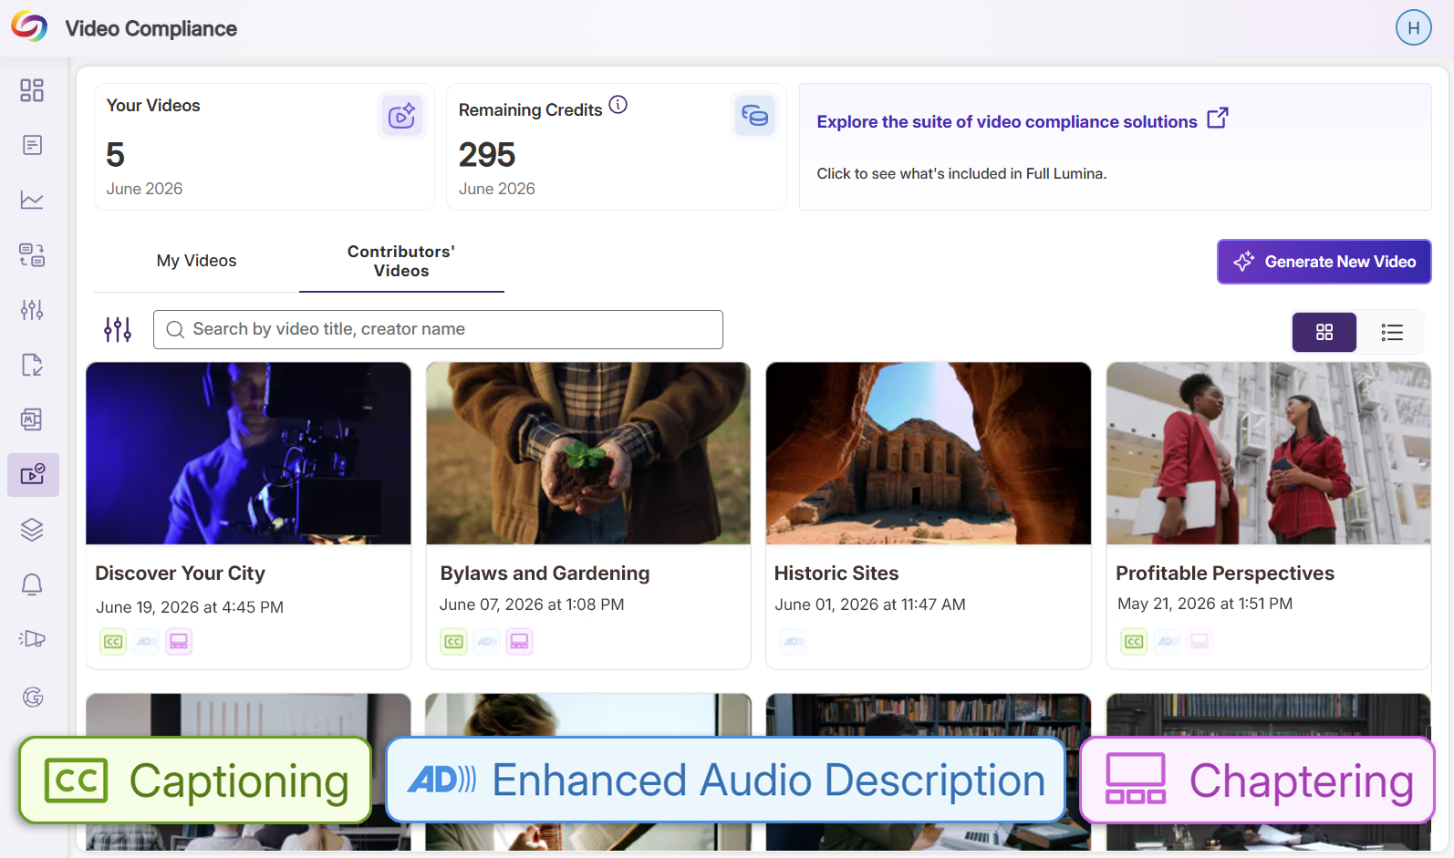
Task: Open the file check icon in sidebar
Action: coord(32,365)
